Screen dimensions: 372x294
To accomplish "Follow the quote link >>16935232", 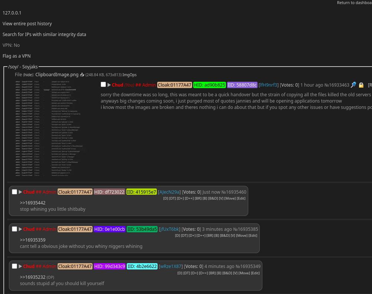I will [33, 277].
